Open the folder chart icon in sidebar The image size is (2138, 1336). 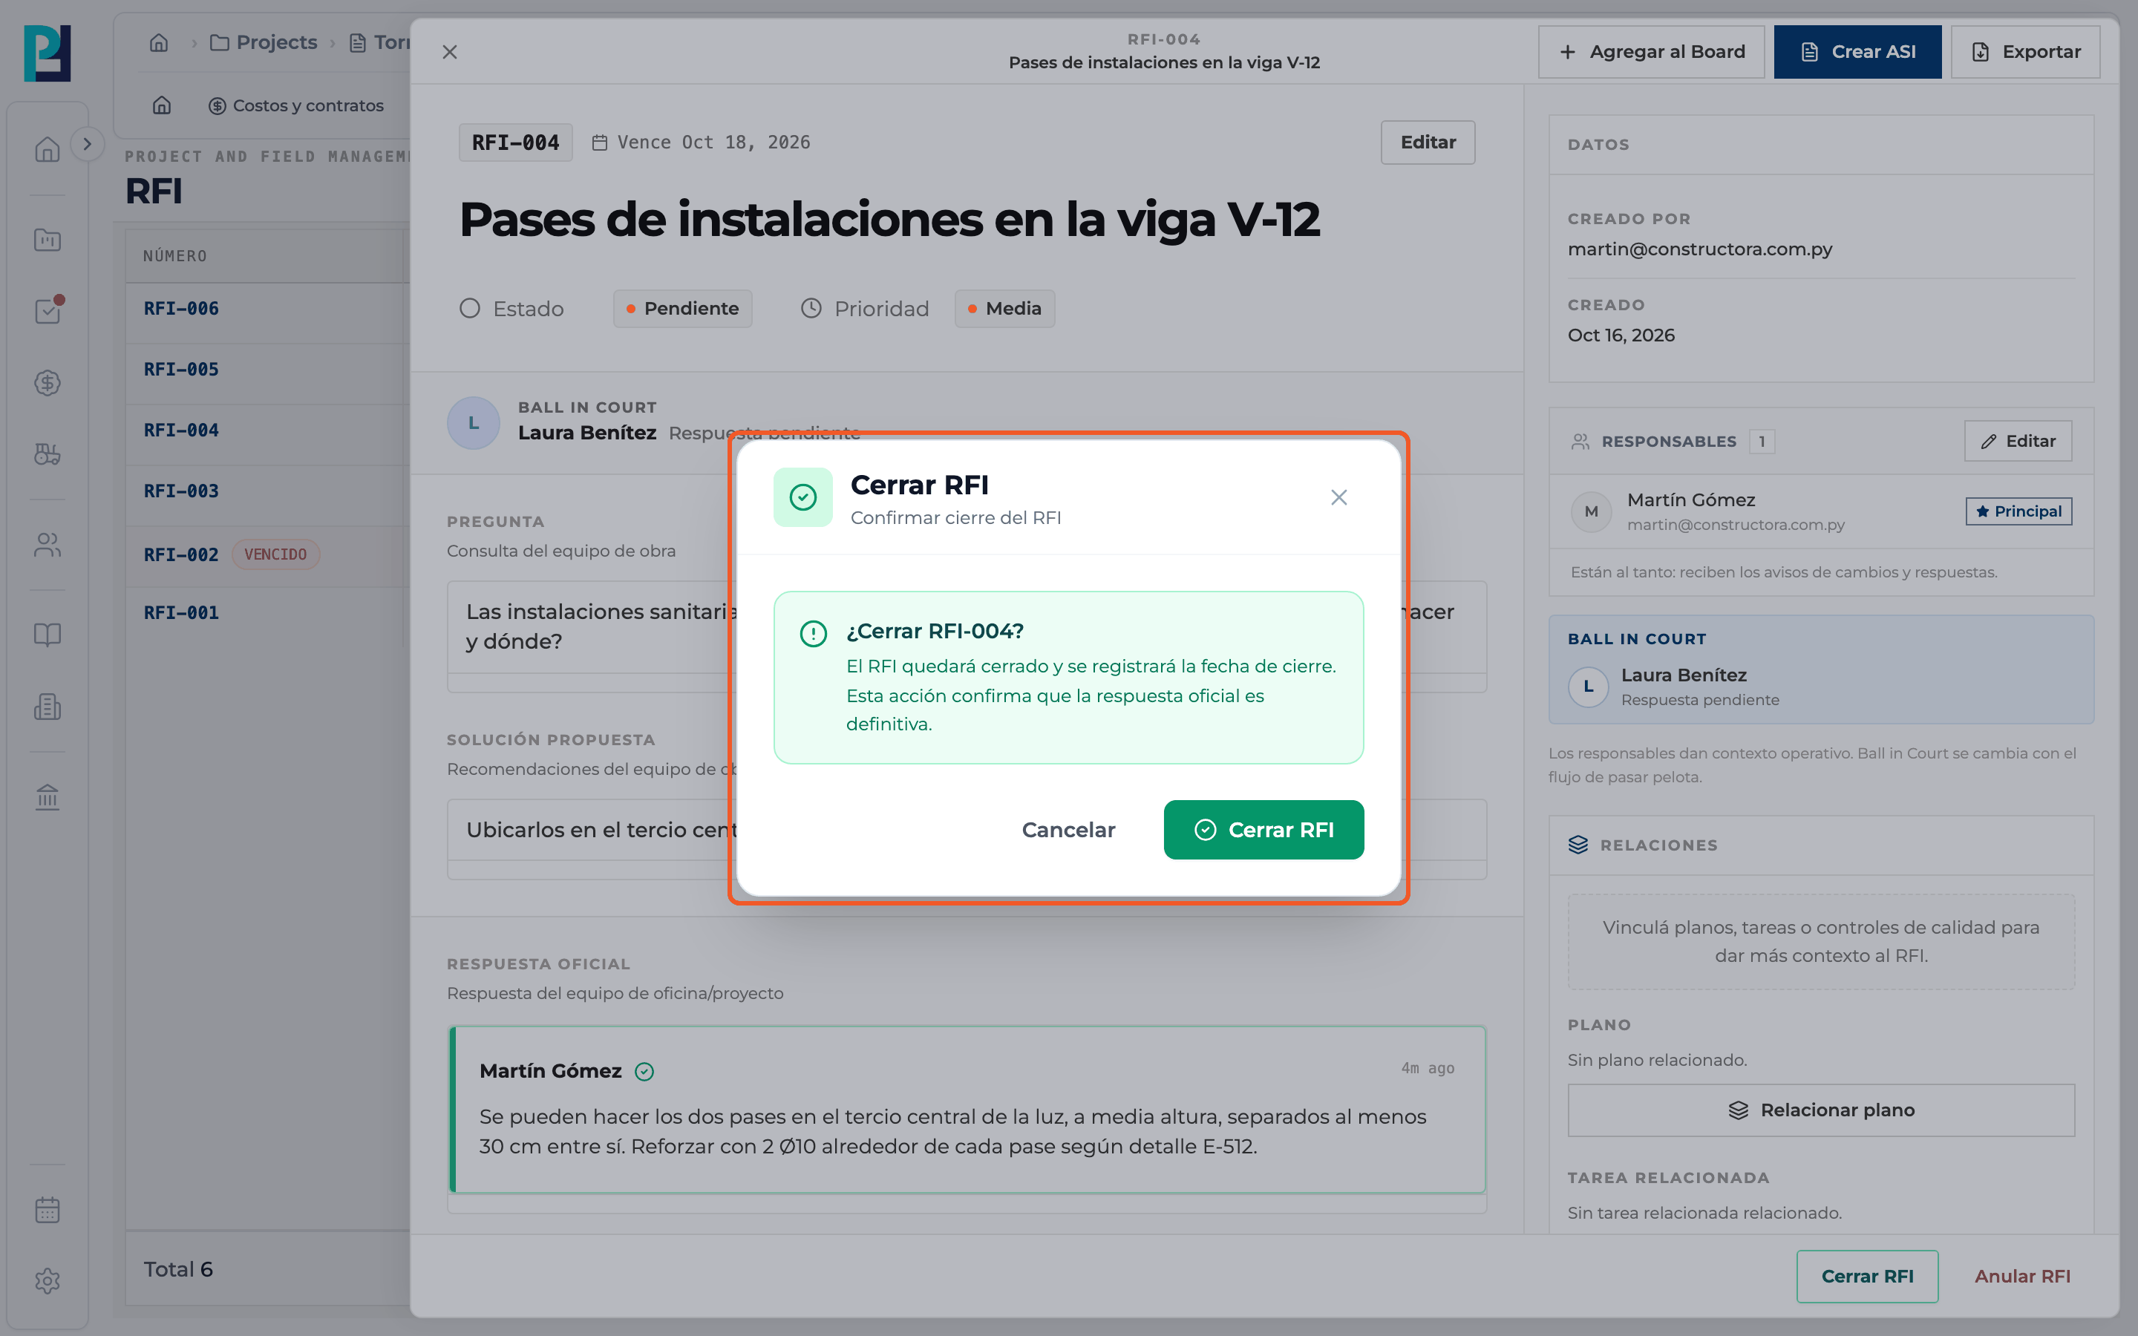coord(48,240)
